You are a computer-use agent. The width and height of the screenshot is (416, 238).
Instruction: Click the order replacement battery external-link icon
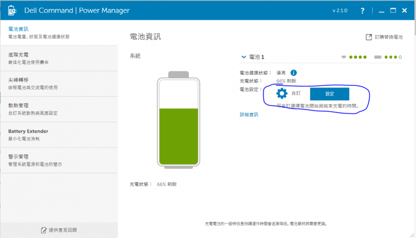pos(369,37)
